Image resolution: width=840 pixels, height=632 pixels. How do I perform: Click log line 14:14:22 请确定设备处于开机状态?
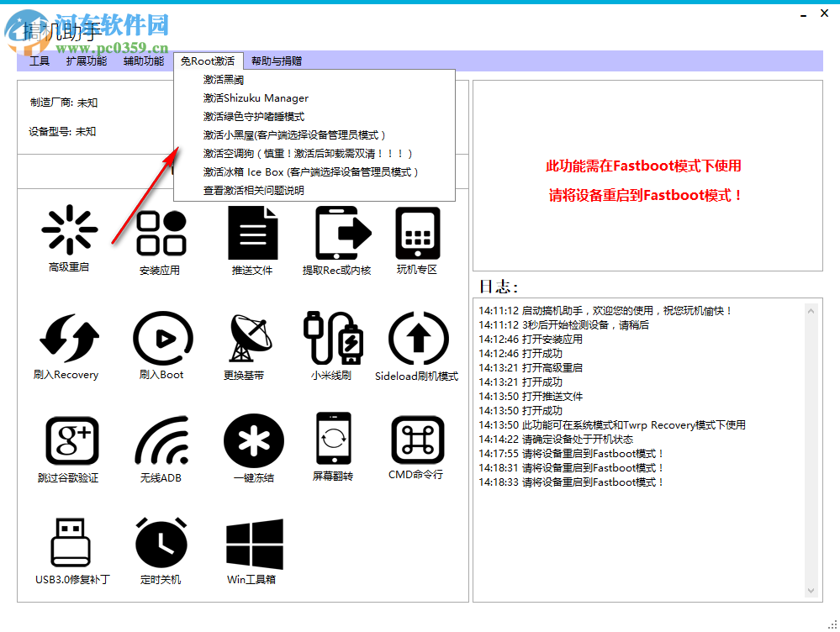pos(556,440)
